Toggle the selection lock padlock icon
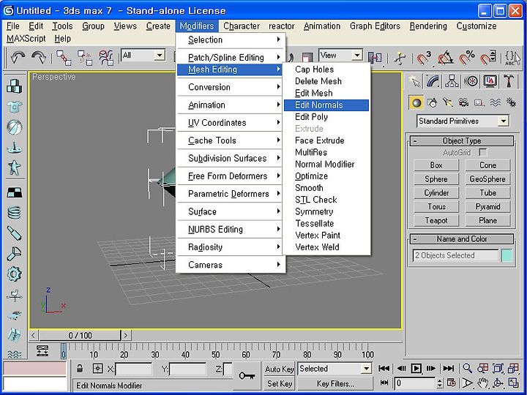 (80, 369)
